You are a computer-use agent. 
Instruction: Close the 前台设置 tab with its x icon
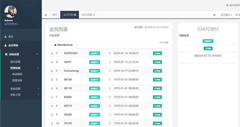click(x=94, y=15)
